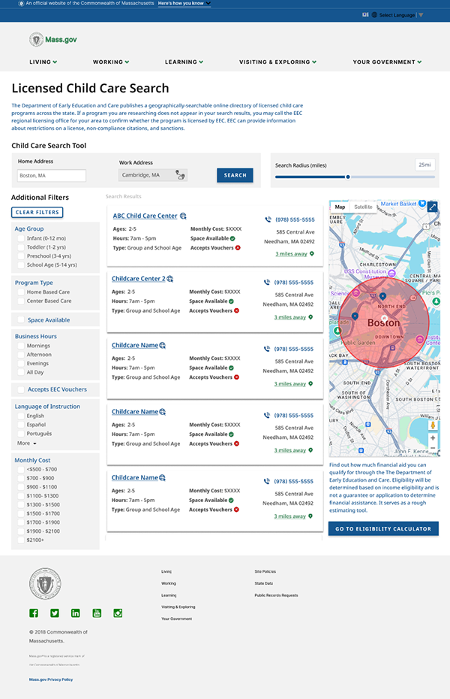Click globe icon beside ABC Child Care Center

tap(183, 216)
